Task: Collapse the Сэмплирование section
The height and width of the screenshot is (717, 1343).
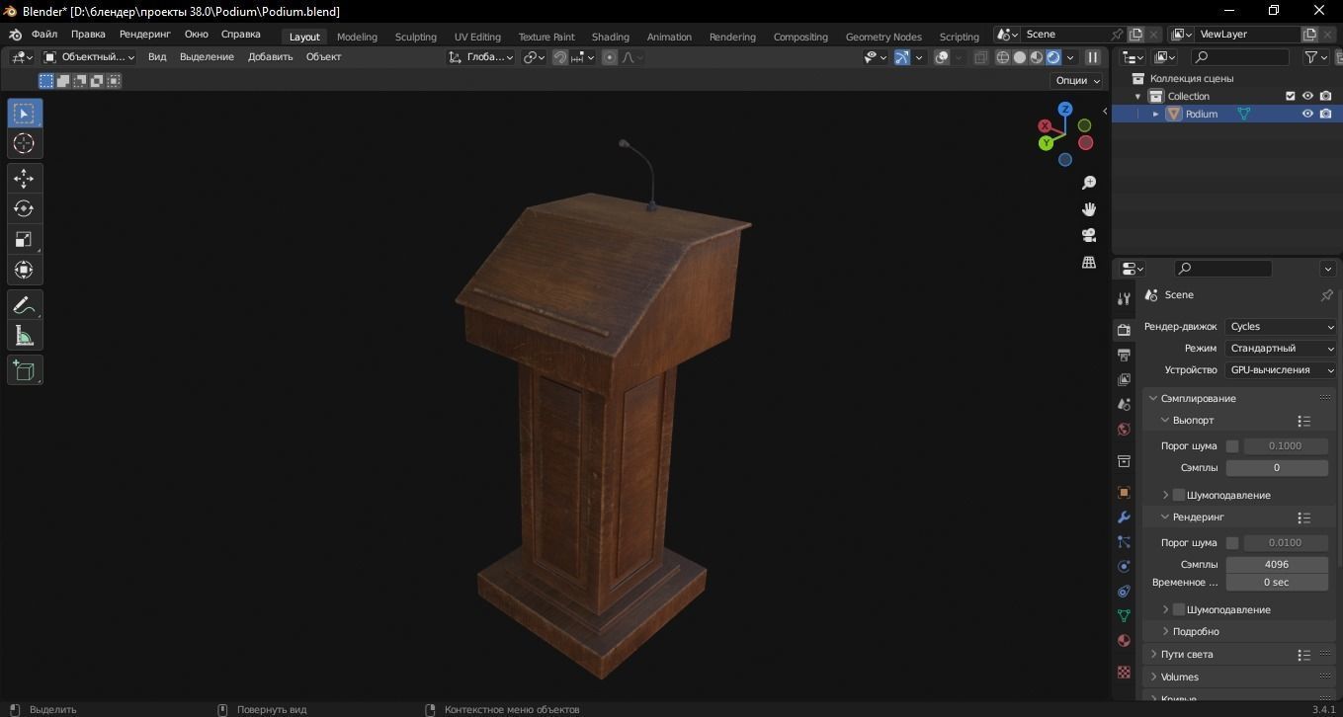Action: (1152, 398)
